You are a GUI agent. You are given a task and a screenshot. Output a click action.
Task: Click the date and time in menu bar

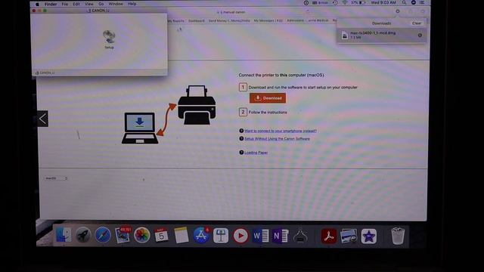(x=383, y=3)
